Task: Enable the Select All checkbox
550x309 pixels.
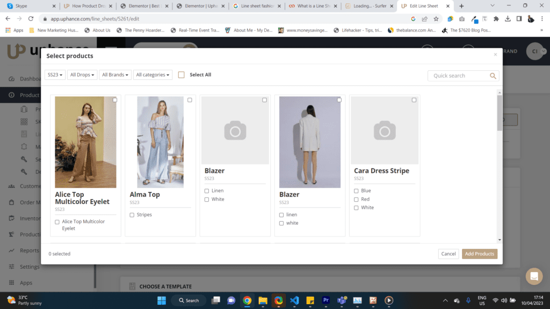Action: [181, 75]
